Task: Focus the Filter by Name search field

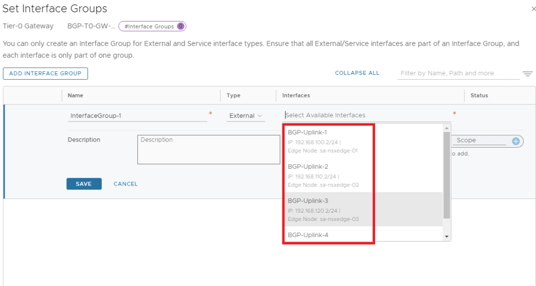Action: (x=457, y=73)
